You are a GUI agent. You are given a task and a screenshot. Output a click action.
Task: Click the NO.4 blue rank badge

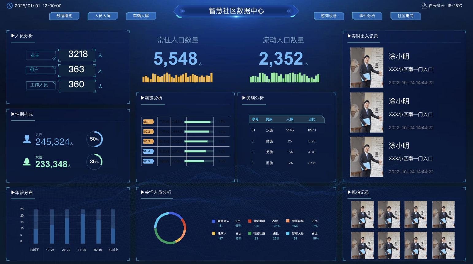tap(148, 151)
